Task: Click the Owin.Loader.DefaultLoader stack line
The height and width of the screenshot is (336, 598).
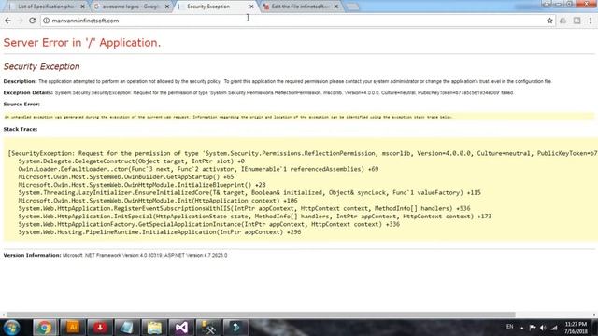Action: click(x=198, y=169)
